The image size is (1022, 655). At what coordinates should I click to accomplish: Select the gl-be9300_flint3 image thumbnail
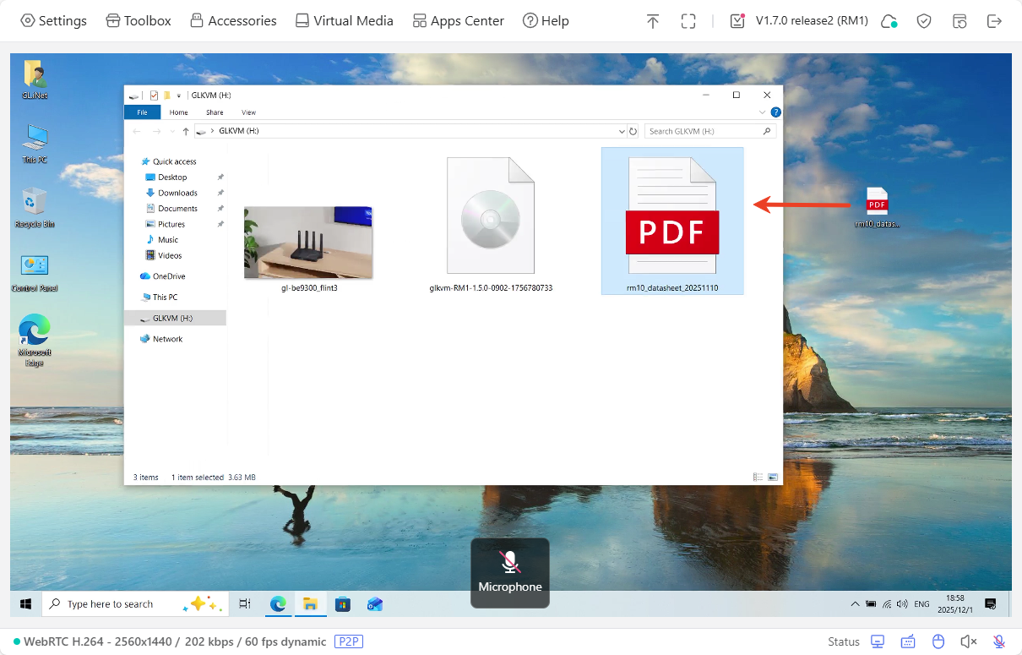point(307,242)
